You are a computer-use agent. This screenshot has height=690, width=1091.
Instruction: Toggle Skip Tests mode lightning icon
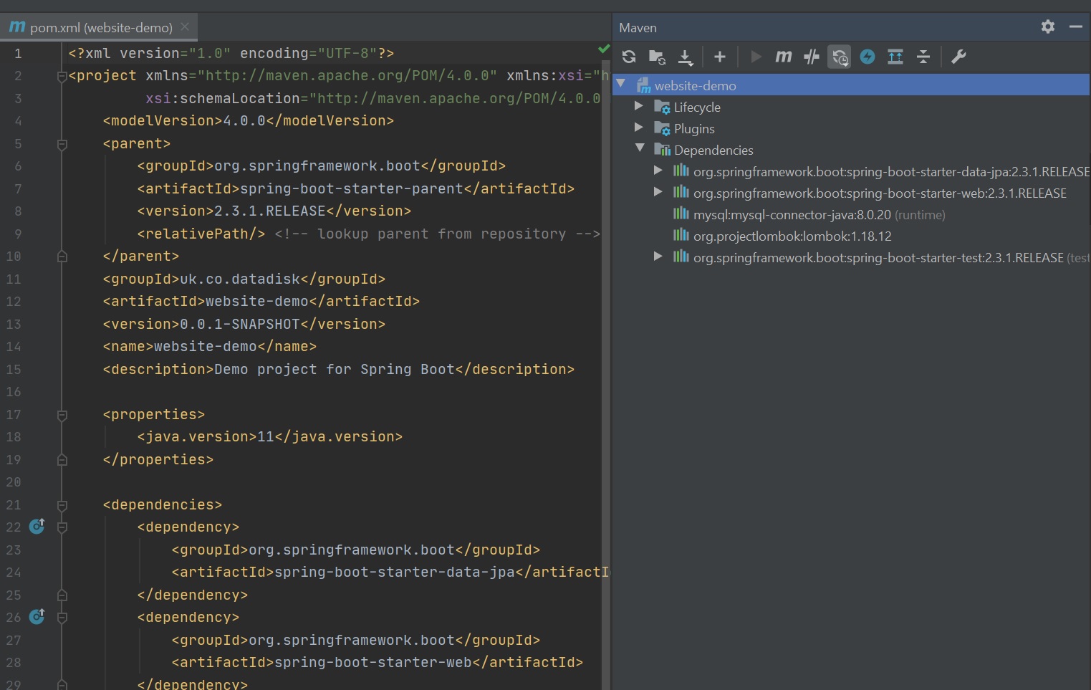coord(867,57)
